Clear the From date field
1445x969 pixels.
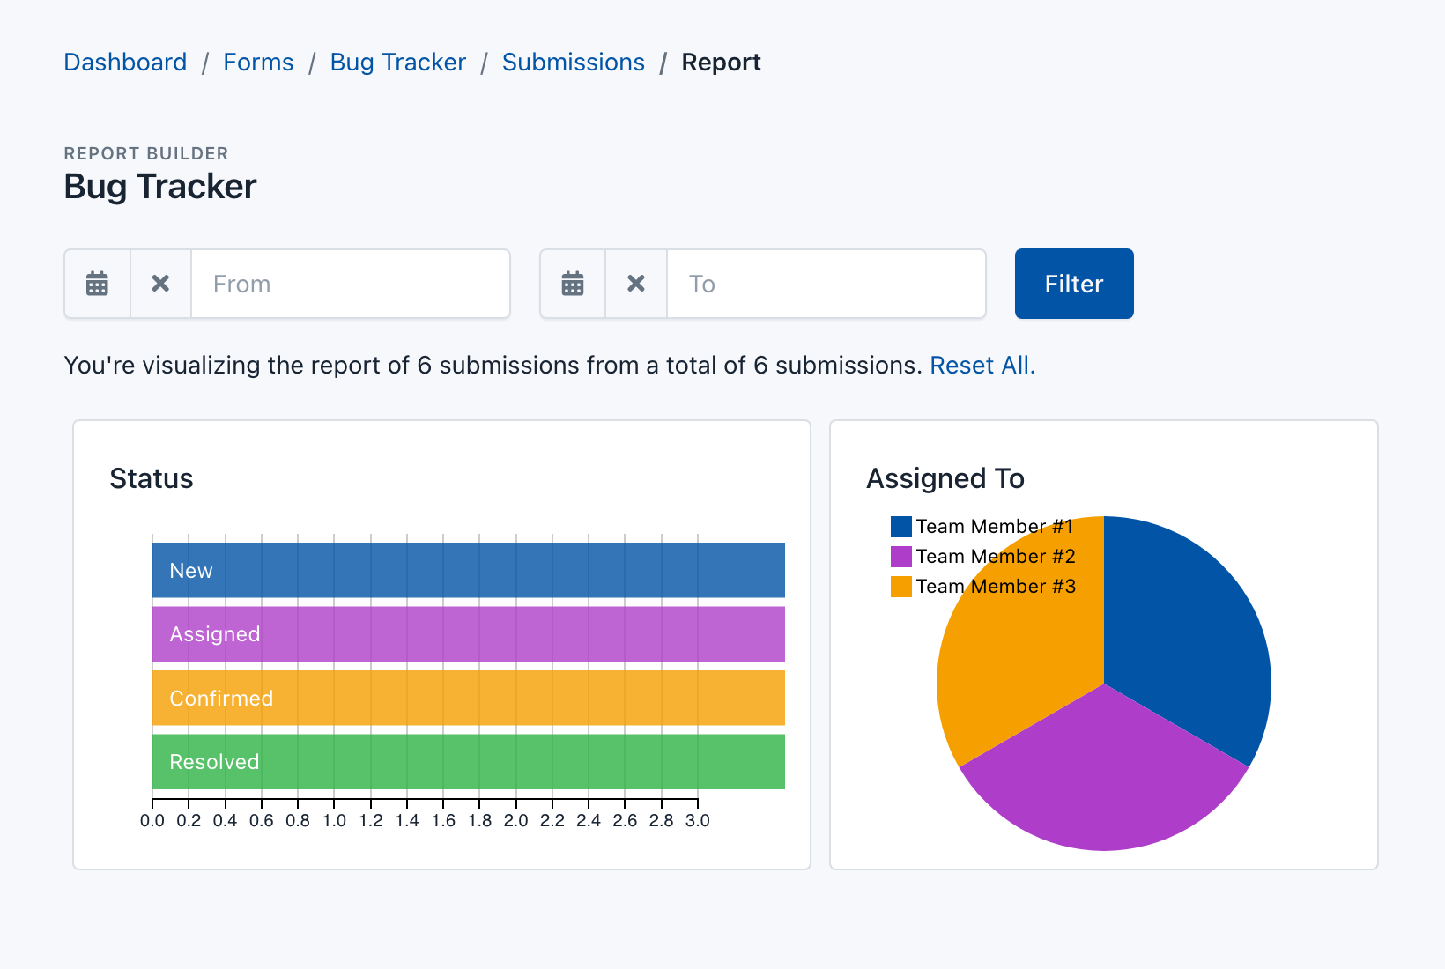tap(160, 284)
